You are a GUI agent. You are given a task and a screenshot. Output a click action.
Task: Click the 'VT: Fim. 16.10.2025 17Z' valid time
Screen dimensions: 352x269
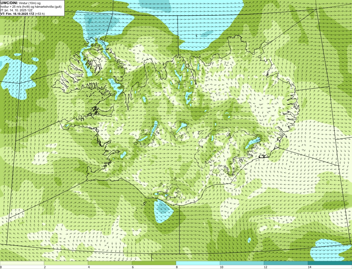(x=18, y=14)
